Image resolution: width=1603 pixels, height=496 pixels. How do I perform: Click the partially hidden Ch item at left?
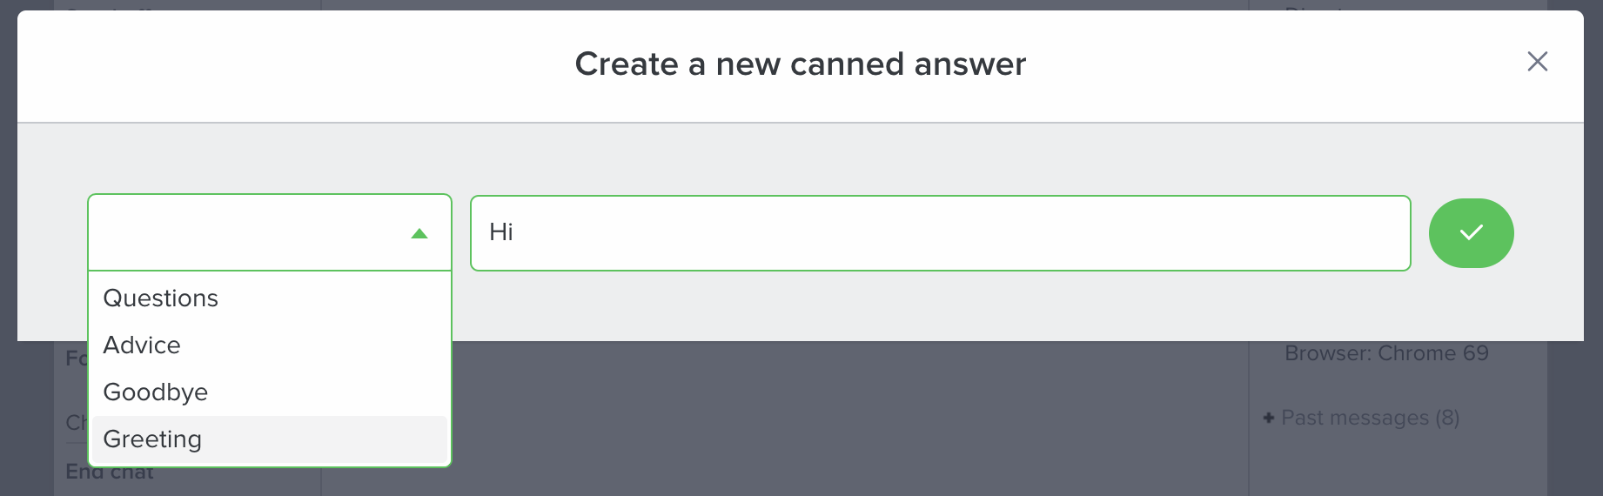click(x=76, y=423)
